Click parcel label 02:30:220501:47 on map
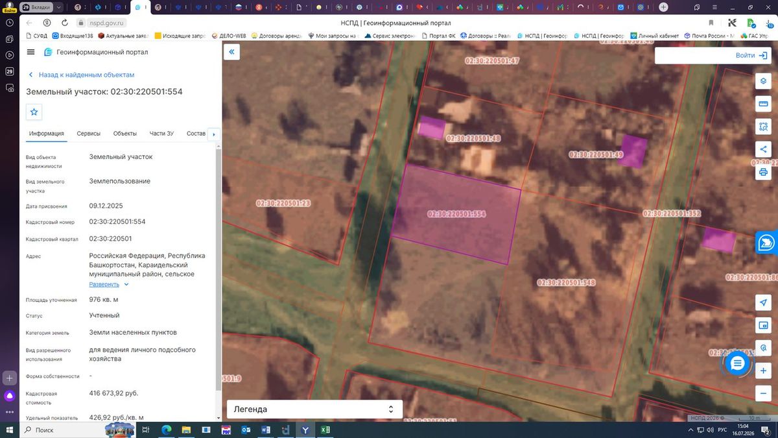This screenshot has height=438, width=778. pos(493,61)
